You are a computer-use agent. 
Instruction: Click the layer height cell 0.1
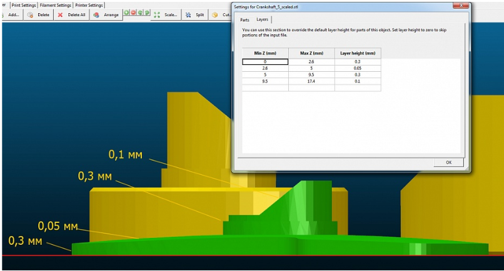tap(358, 81)
